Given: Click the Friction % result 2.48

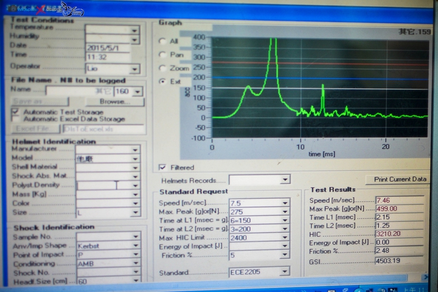Looking at the screenshot, I should click(x=400, y=251).
